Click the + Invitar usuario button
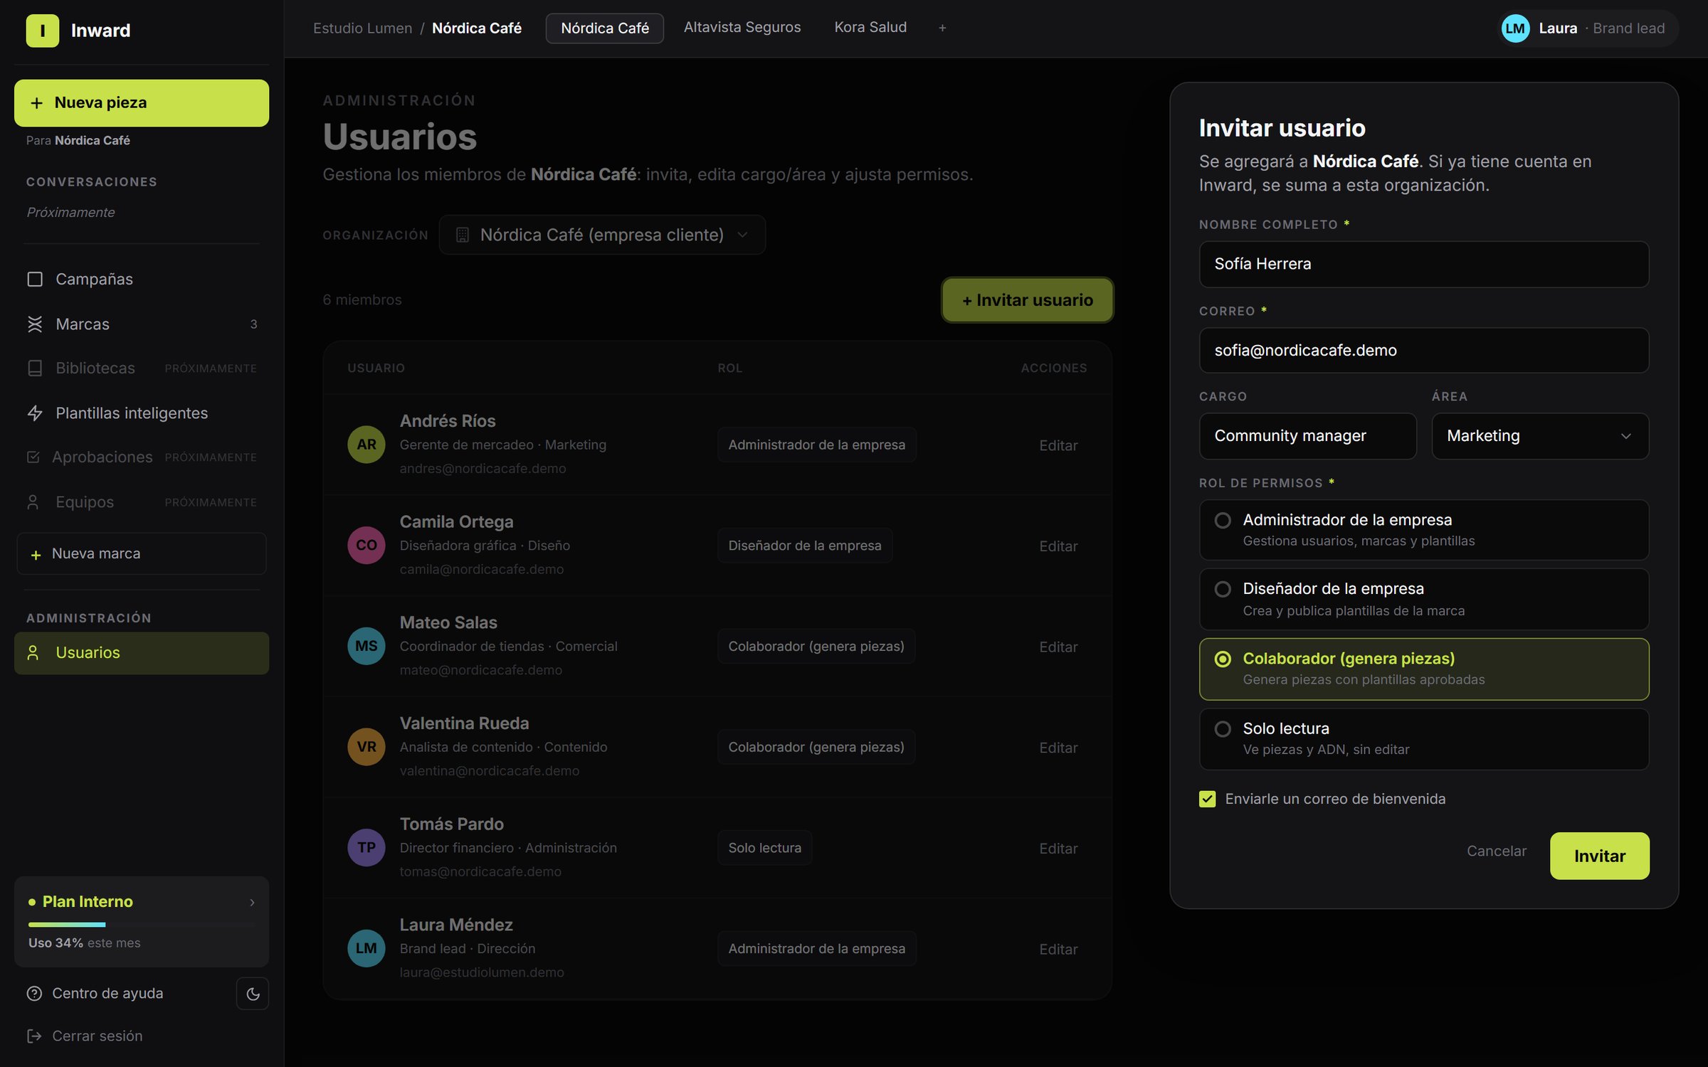 pos(1027,300)
